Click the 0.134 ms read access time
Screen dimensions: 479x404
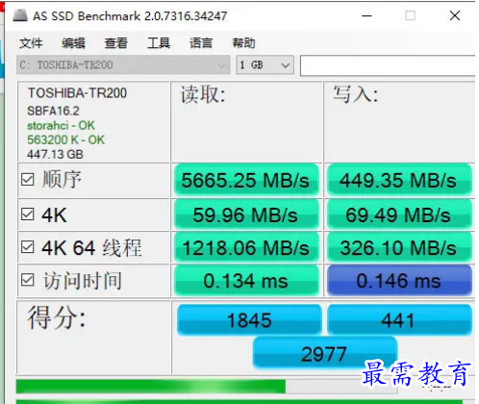(246, 281)
